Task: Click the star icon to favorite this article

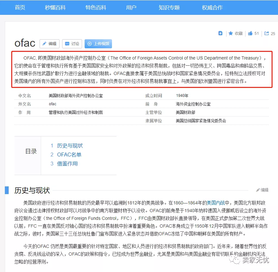Action: click(231, 33)
